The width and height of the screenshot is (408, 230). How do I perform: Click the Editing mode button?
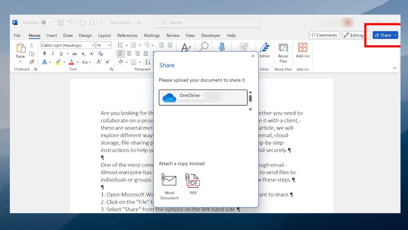pyautogui.click(x=356, y=35)
